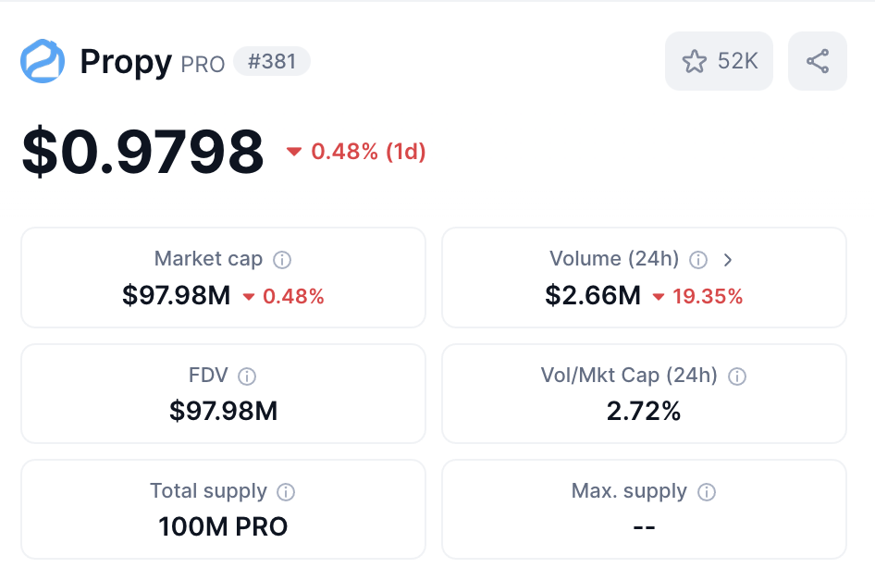Click the $0.9798 price value
Screen dimensions: 875x568
click(143, 152)
